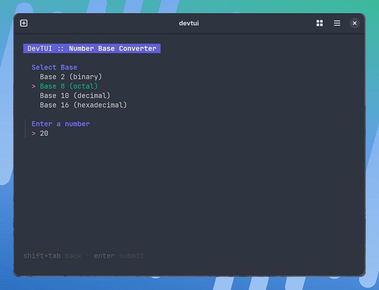Close the devtui window
379x290 pixels.
point(354,23)
